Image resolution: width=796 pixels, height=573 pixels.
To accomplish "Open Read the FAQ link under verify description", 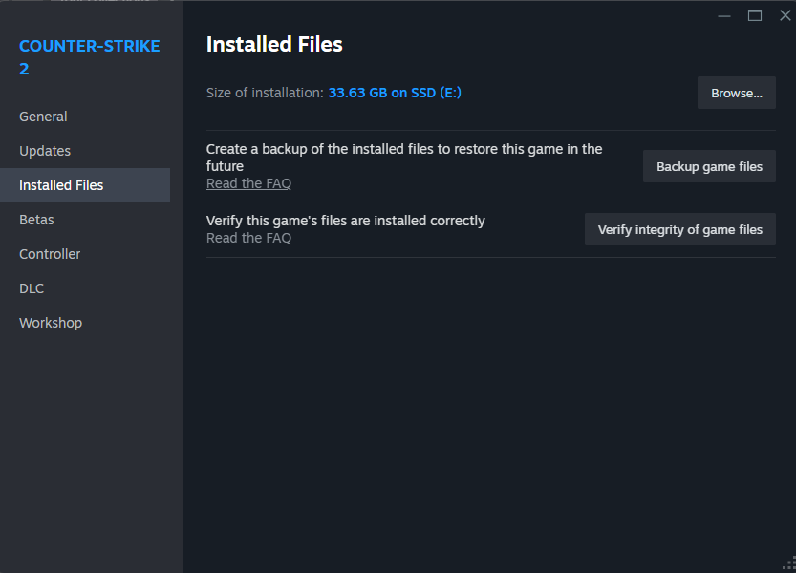I will [x=248, y=238].
